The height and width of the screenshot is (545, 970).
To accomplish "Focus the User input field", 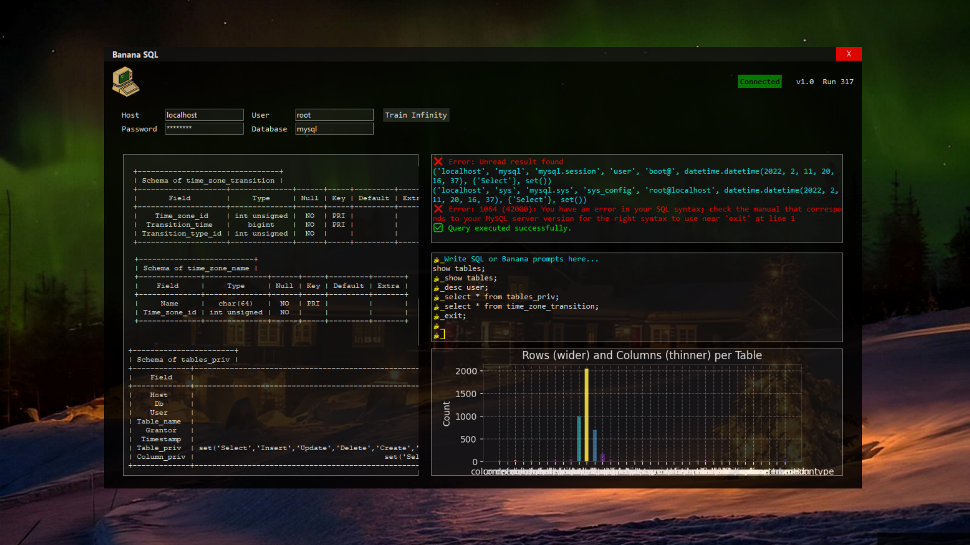I will 334,115.
